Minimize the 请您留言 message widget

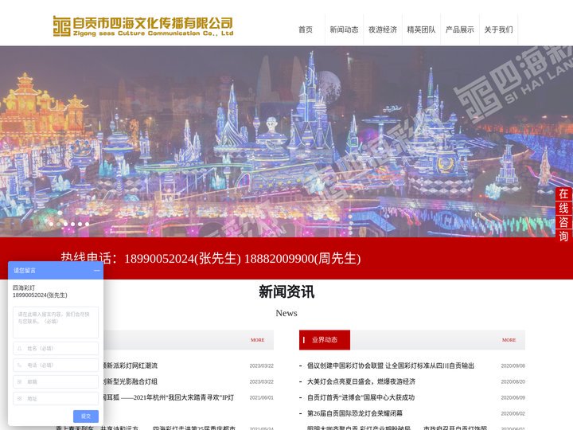coord(96,271)
